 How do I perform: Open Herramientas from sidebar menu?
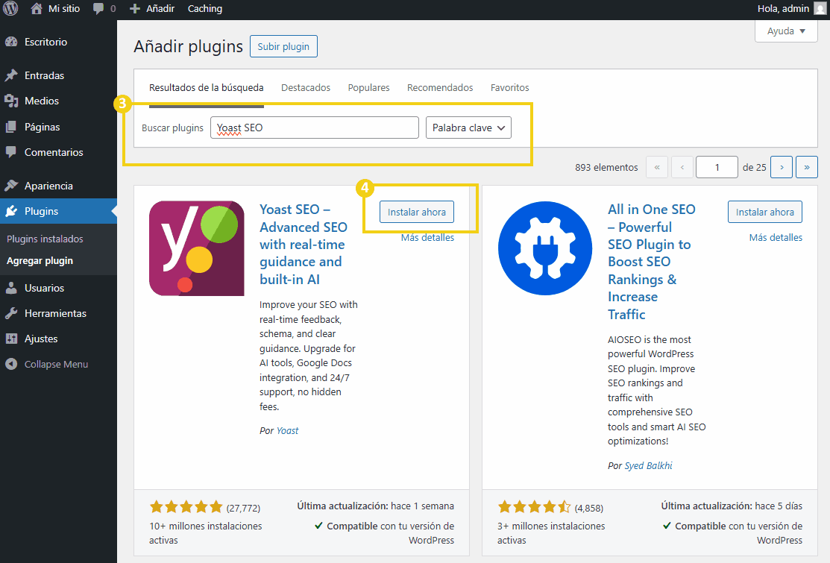pos(55,313)
